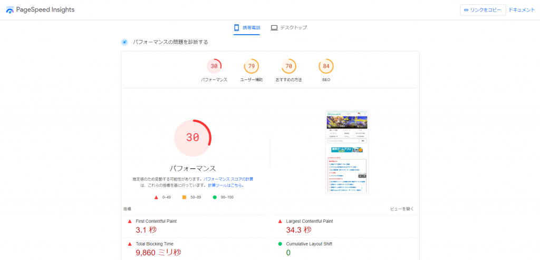Click the performance score 30 gauge
Screen dimensions: 540x260
[x=214, y=66]
